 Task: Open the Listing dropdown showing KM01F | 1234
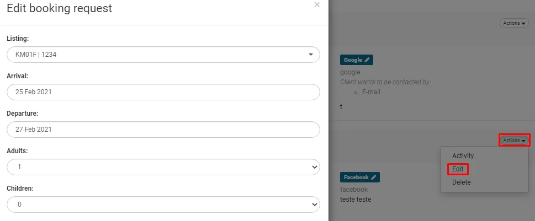pos(163,55)
